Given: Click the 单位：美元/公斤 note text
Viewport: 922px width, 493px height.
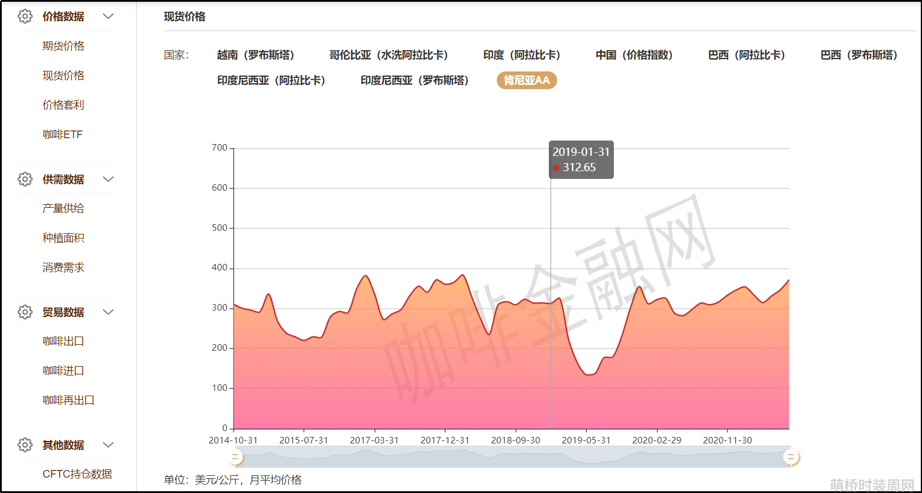Looking at the screenshot, I should click(232, 480).
